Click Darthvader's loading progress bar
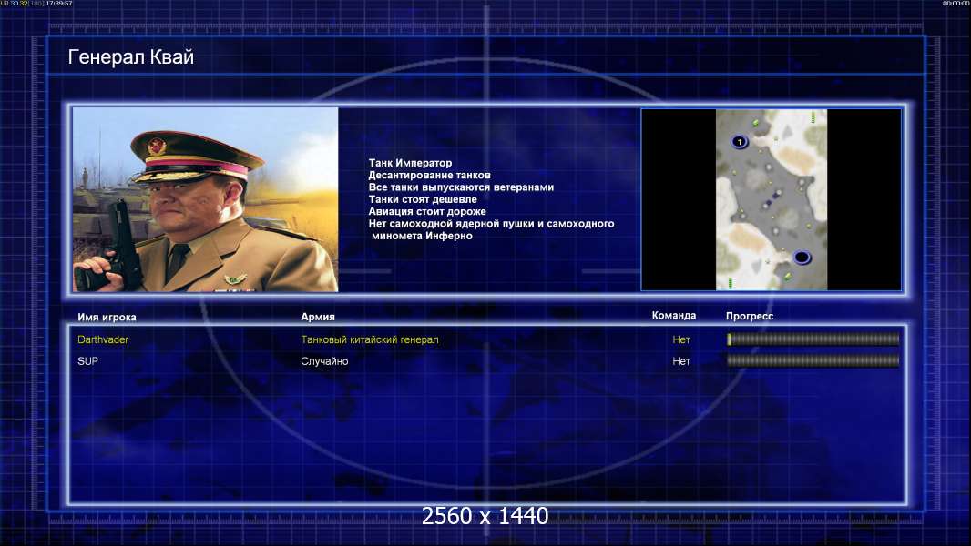This screenshot has width=971, height=546. [x=813, y=339]
